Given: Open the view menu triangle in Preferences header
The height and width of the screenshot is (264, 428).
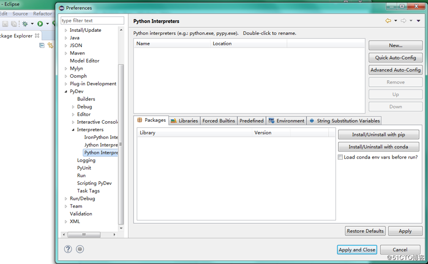Looking at the screenshot, I should coord(418,21).
